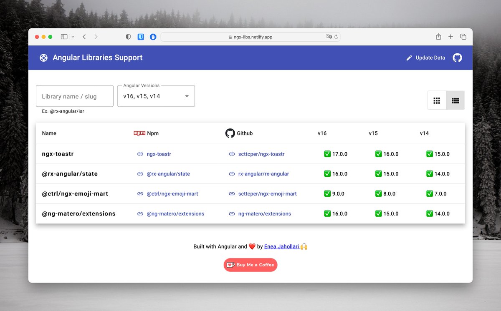Click the v16 column header

click(x=322, y=133)
